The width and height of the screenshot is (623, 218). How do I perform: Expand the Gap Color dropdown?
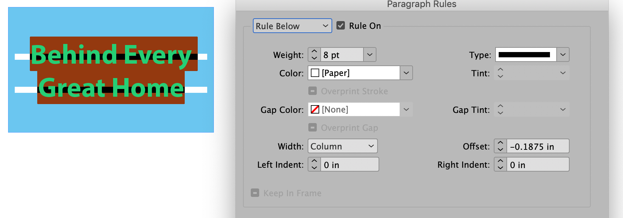406,110
